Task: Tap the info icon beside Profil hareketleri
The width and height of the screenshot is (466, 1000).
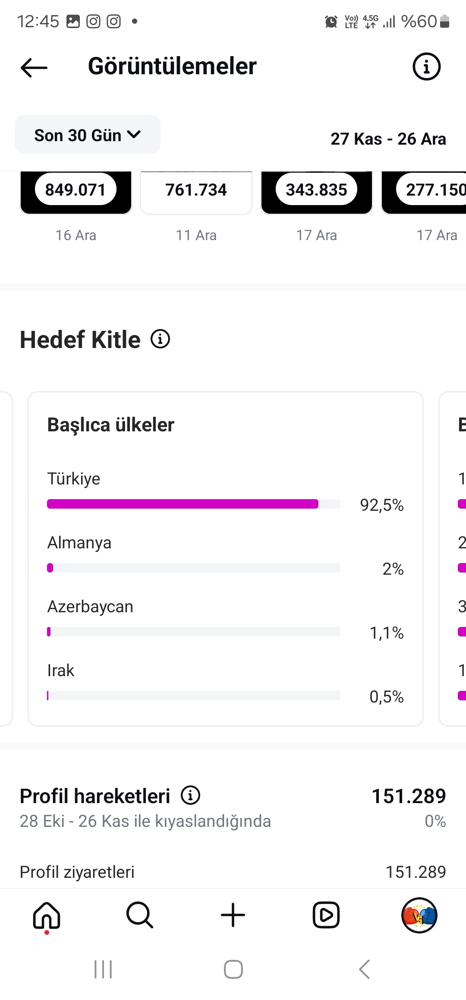Action: click(x=190, y=795)
